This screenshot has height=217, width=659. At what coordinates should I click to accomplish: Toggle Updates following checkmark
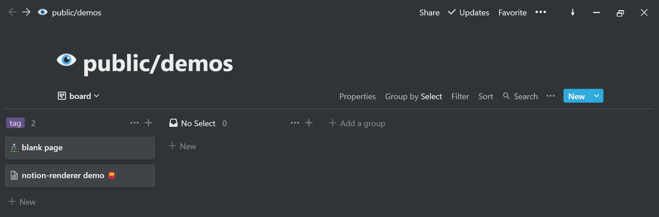pyautogui.click(x=452, y=12)
